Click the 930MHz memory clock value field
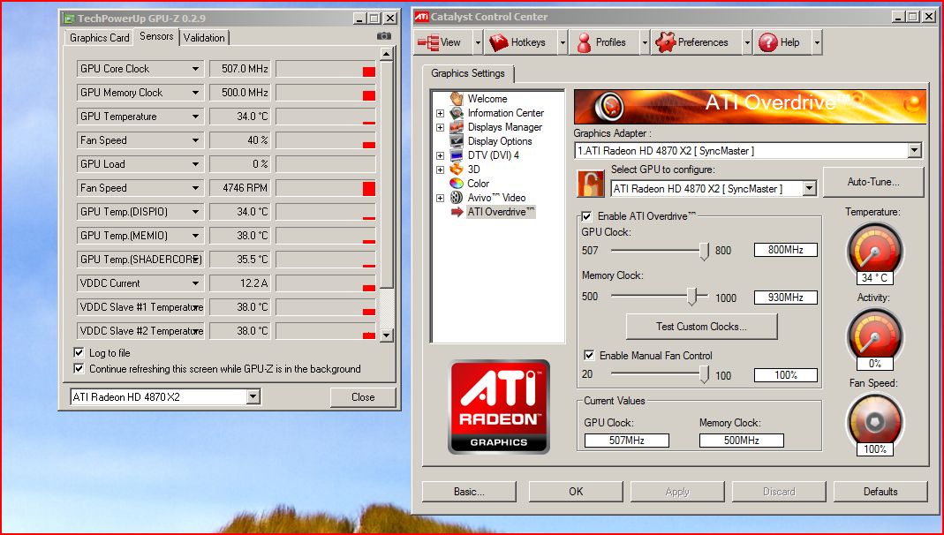Image resolution: width=944 pixels, height=535 pixels. click(786, 298)
